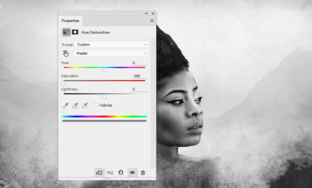Click the panel's bottom edge grip
Image resolution: width=312 pixels, height=188 pixels.
coord(107,178)
